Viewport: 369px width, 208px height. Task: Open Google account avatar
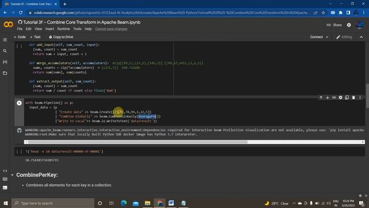pyautogui.click(x=359, y=24)
